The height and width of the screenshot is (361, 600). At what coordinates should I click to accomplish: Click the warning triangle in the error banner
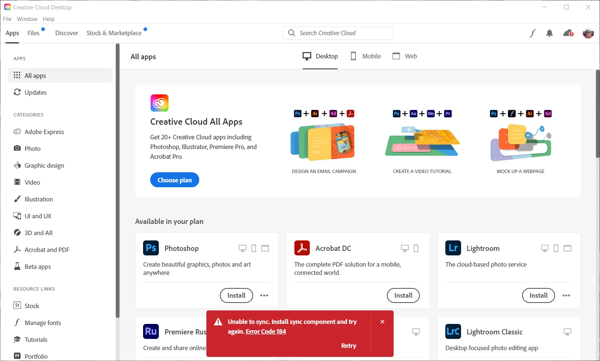pyautogui.click(x=218, y=322)
